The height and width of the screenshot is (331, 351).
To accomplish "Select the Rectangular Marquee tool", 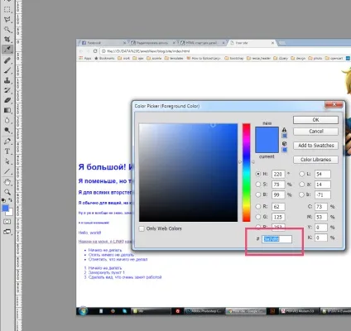I will coord(7,10).
